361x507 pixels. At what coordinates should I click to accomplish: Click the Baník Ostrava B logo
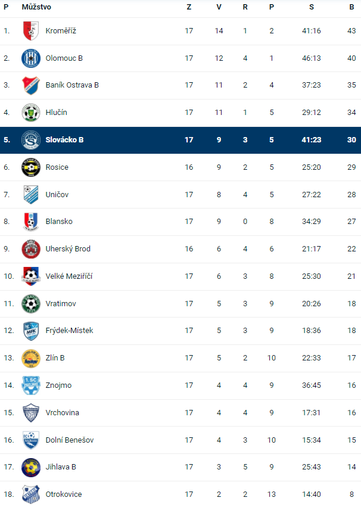pos(30,85)
